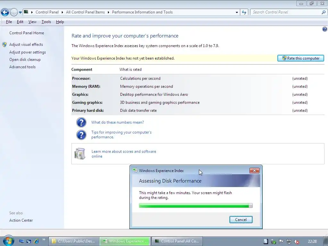Open the Windows Start orb
Screen dimensions: 328x246
click(9, 241)
